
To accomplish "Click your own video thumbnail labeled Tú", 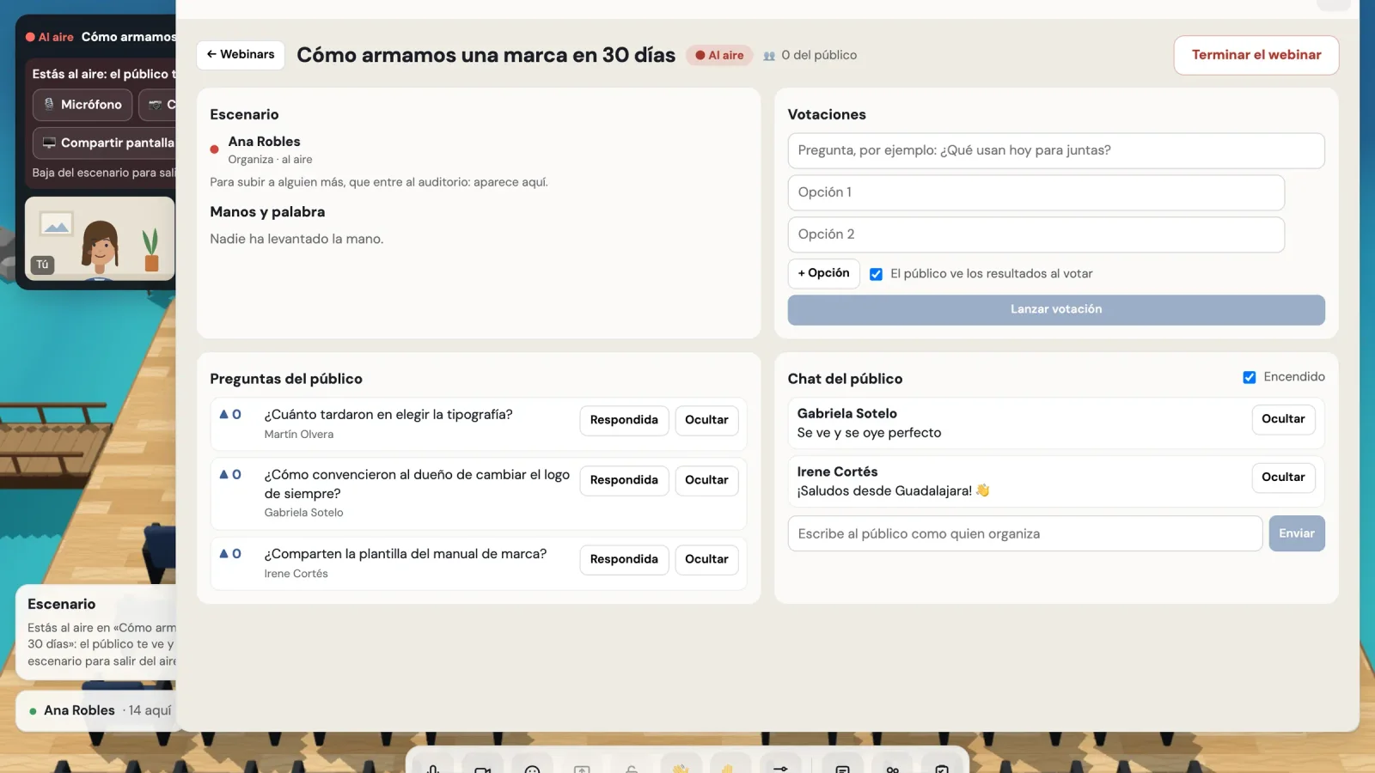I will click(100, 239).
